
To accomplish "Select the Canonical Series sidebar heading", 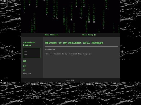I will tap(29, 44).
